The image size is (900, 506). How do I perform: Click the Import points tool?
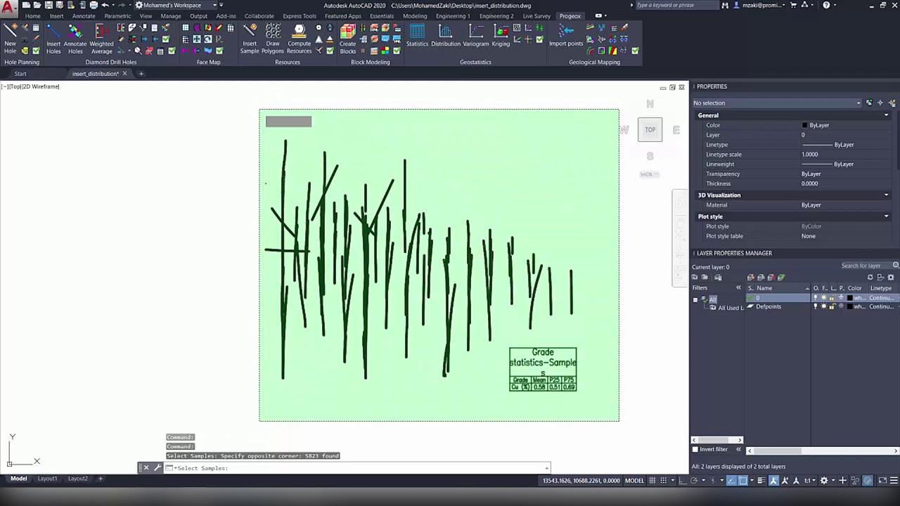click(x=566, y=36)
